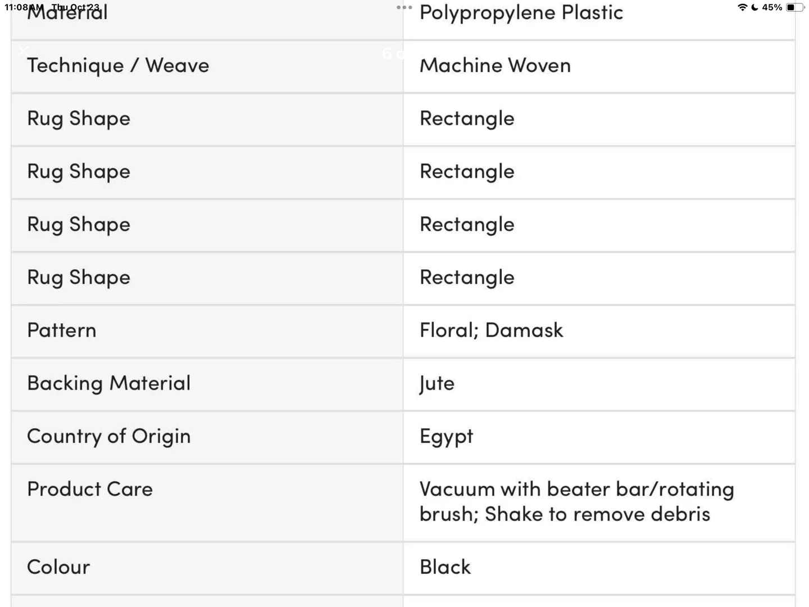Click the Wi-Fi status icon

pyautogui.click(x=742, y=7)
